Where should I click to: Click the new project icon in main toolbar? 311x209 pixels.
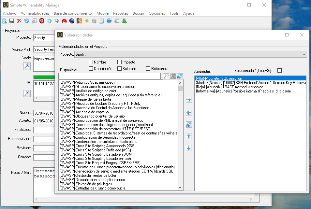pos(4,21)
